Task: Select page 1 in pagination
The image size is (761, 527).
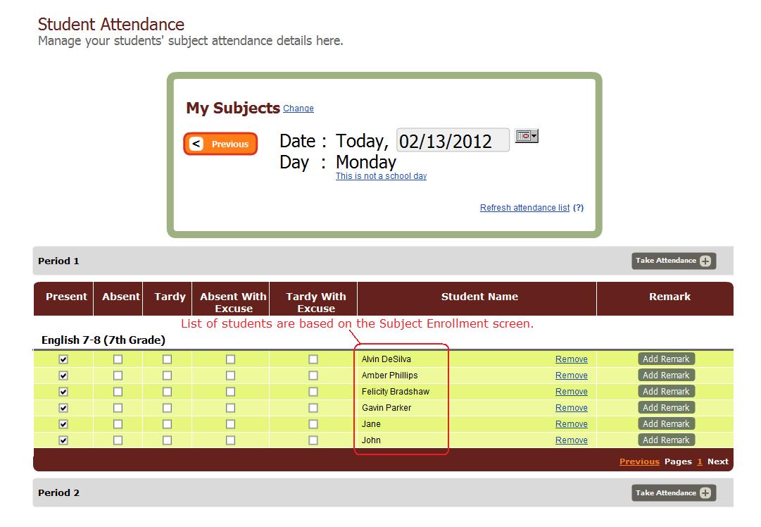Action: click(700, 461)
